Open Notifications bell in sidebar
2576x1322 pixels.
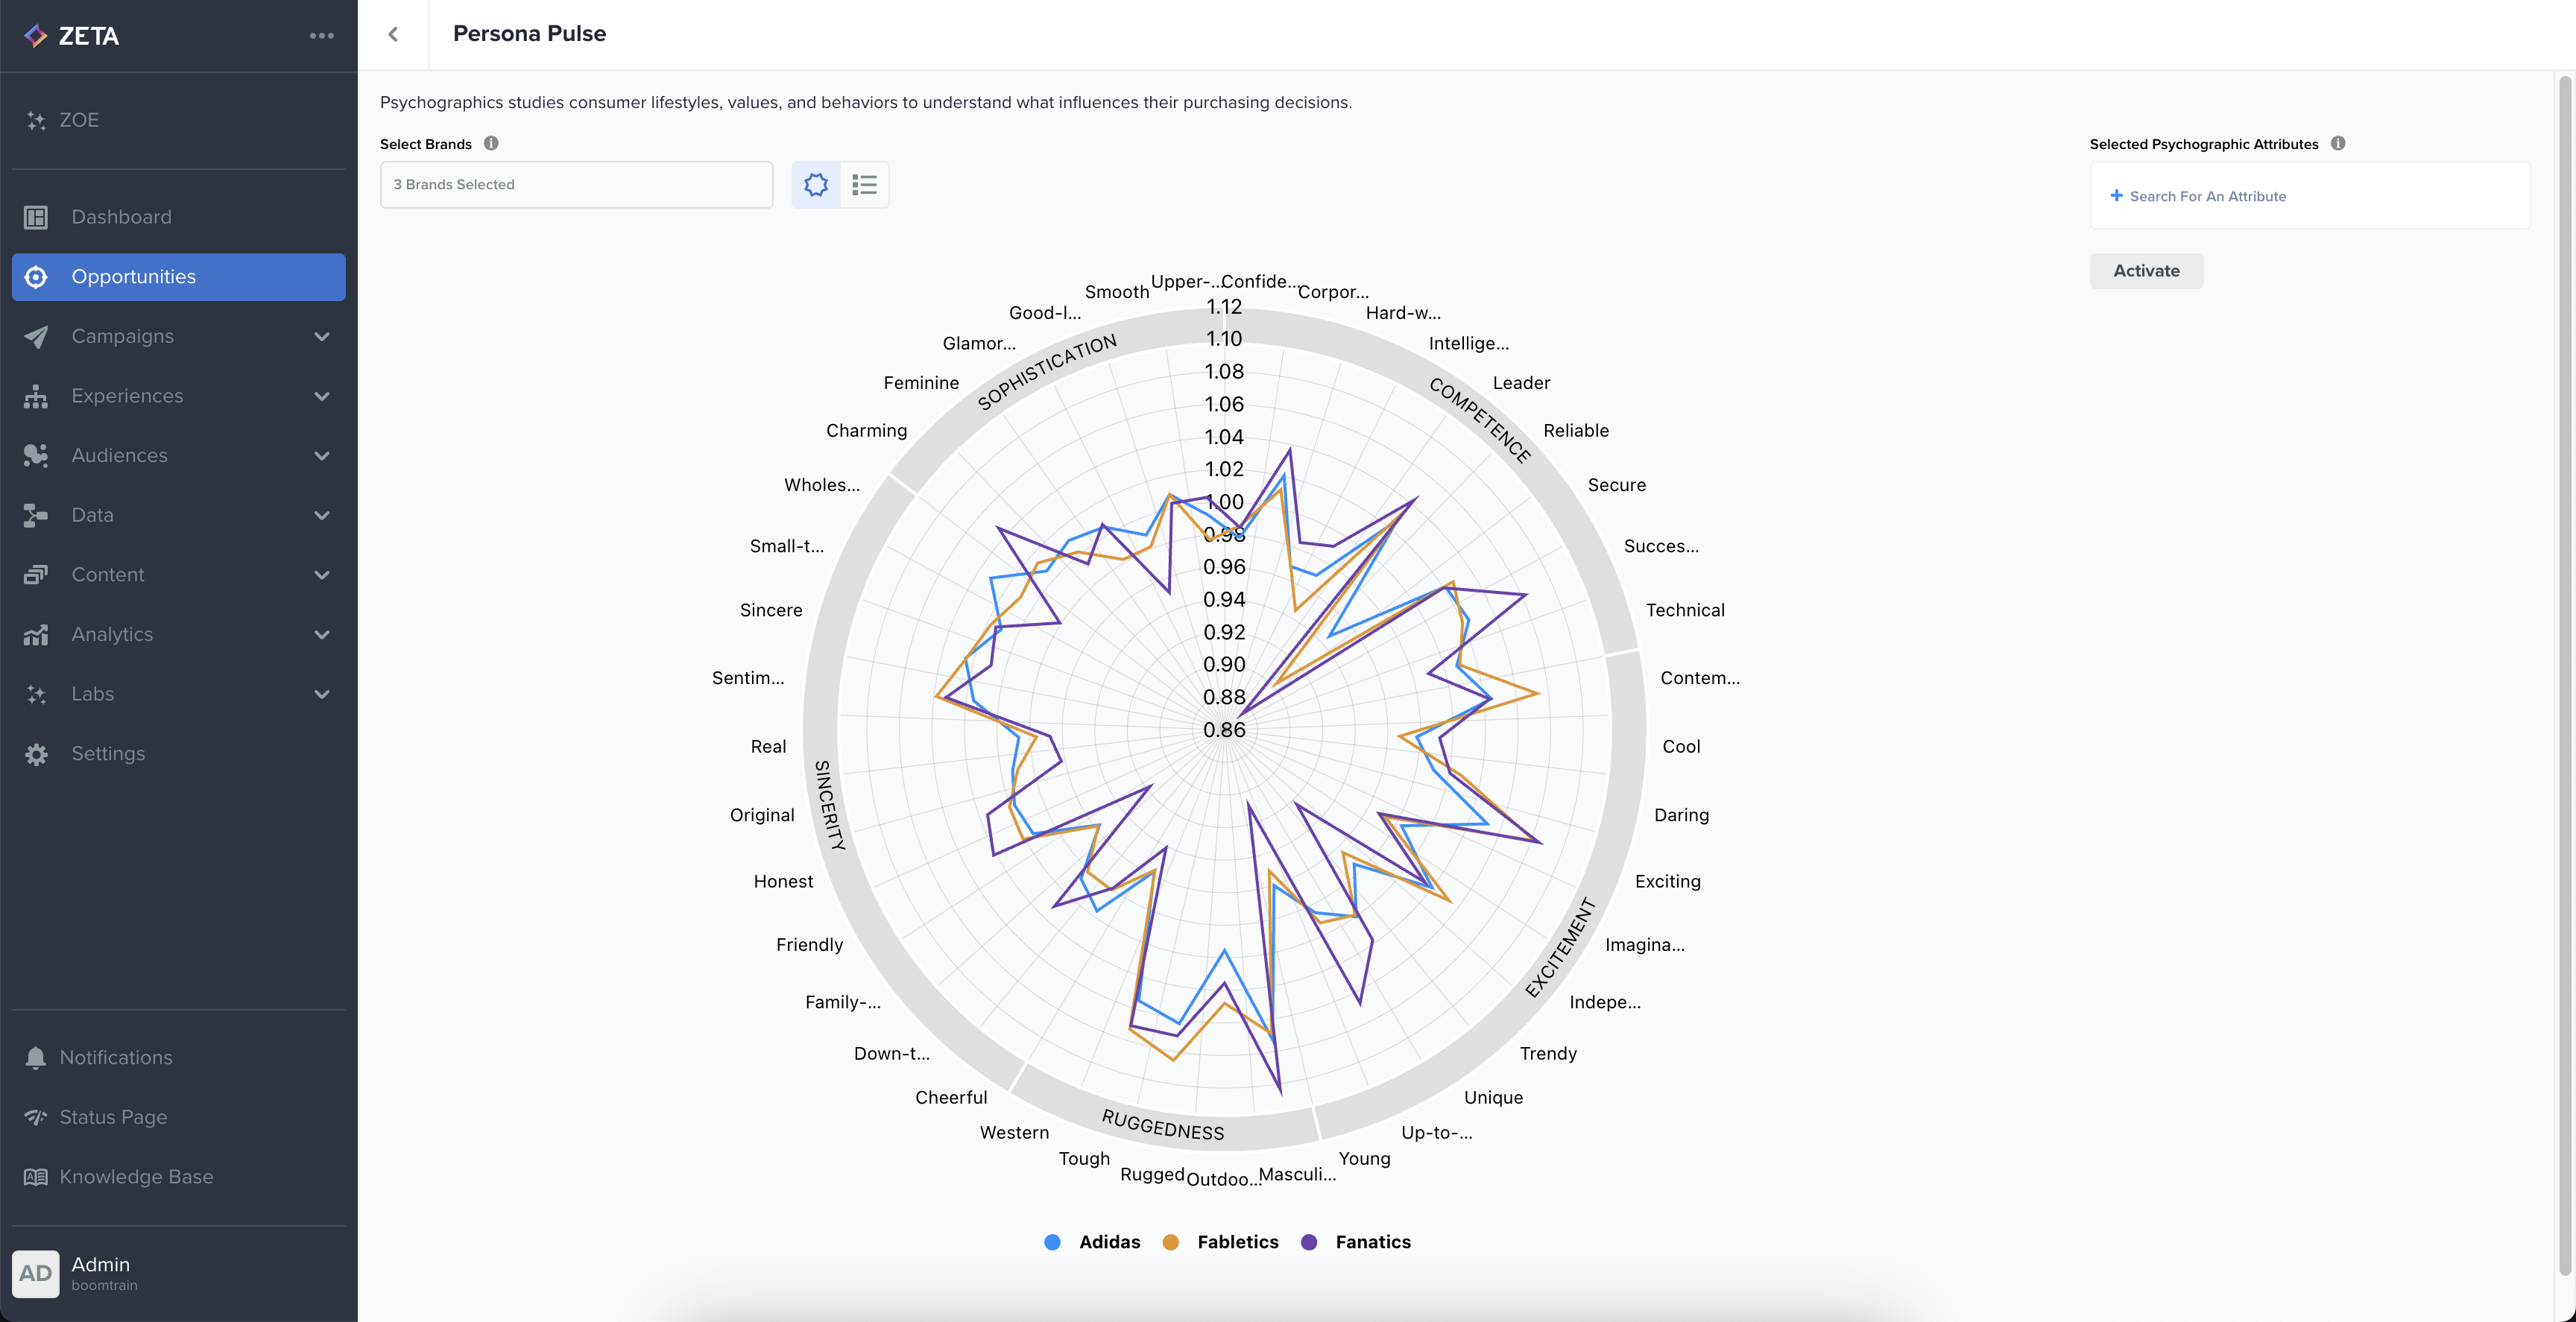point(36,1057)
